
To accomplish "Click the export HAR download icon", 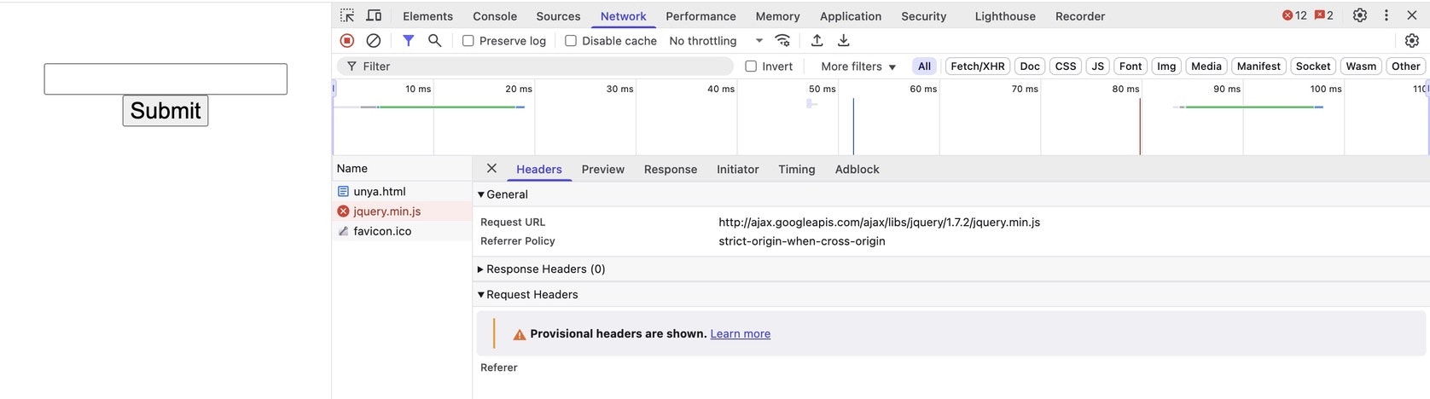I will 844,40.
